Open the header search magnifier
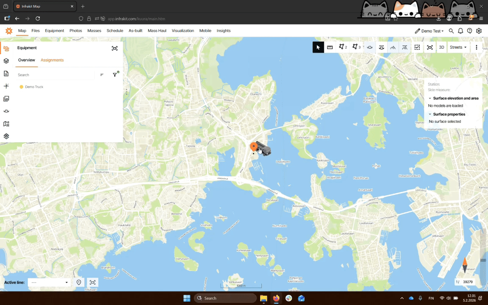This screenshot has width=488, height=305. [451, 31]
